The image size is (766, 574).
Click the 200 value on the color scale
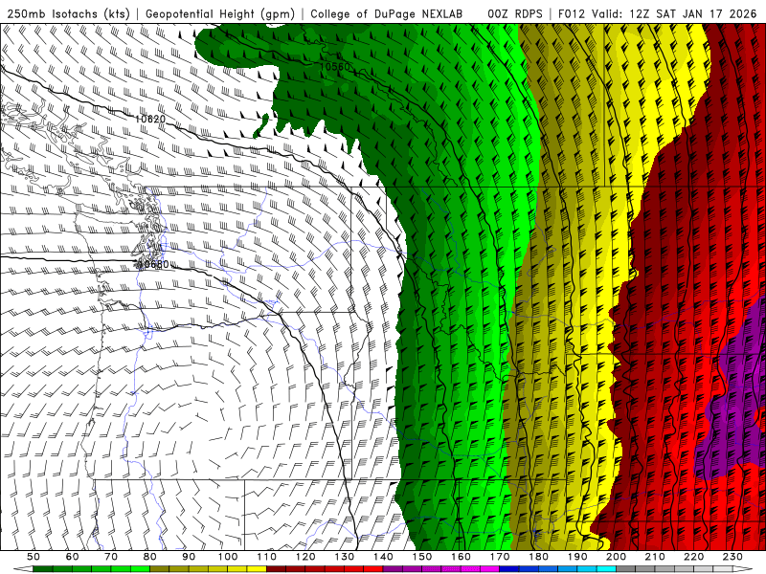click(617, 557)
